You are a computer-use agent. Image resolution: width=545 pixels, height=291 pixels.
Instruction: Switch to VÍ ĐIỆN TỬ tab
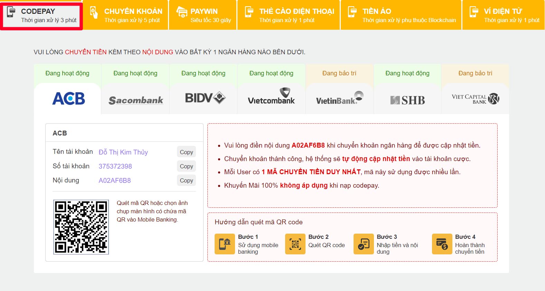pyautogui.click(x=504, y=15)
